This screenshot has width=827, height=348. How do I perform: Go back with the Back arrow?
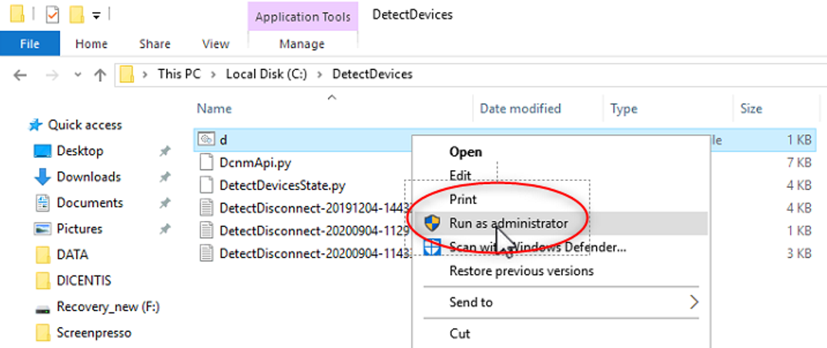pos(21,75)
